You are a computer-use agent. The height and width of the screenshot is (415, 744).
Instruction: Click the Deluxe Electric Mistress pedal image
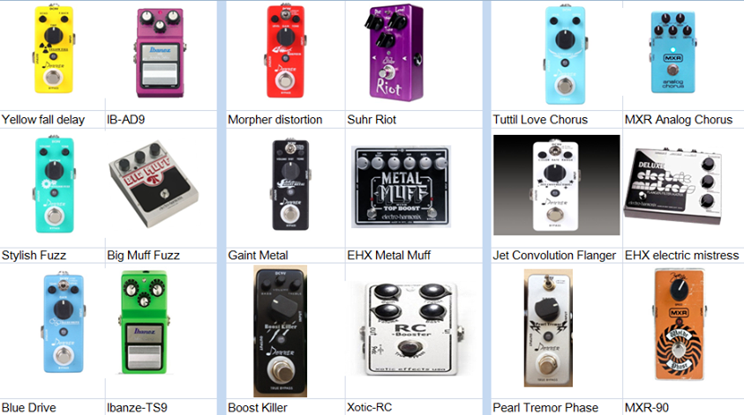(673, 187)
